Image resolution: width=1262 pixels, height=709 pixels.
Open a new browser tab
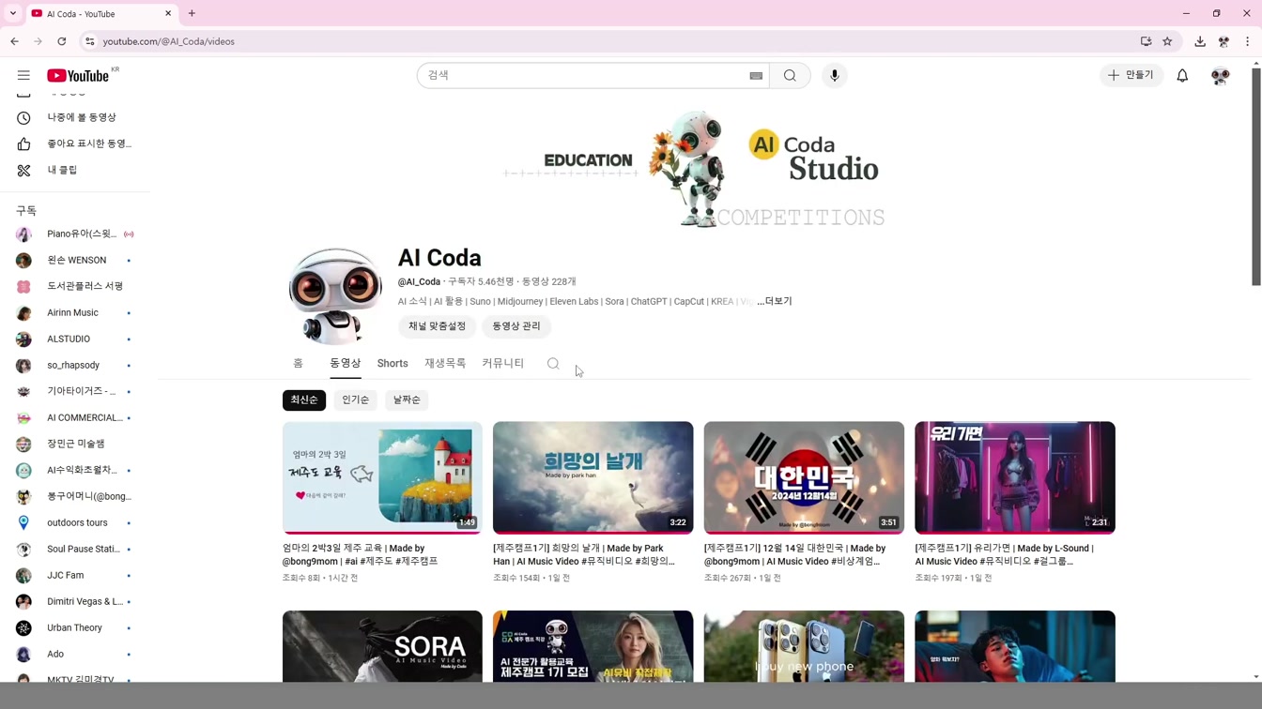point(192,13)
